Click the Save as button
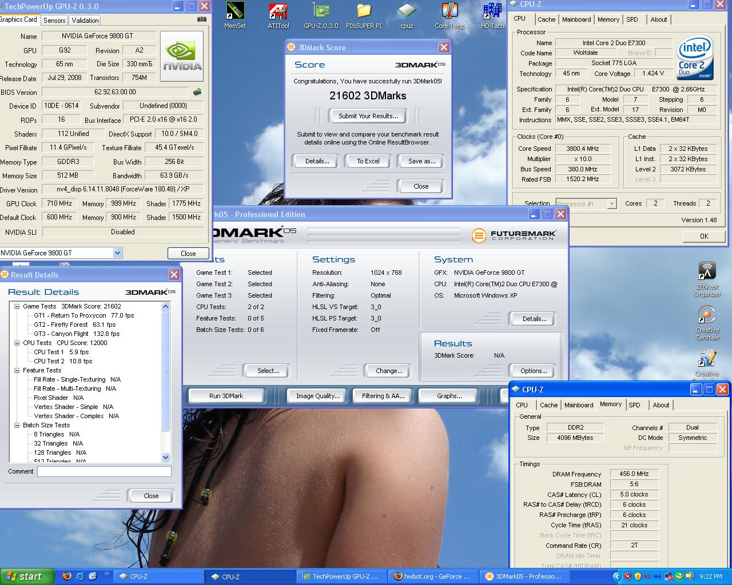The width and height of the screenshot is (732, 585). point(421,161)
